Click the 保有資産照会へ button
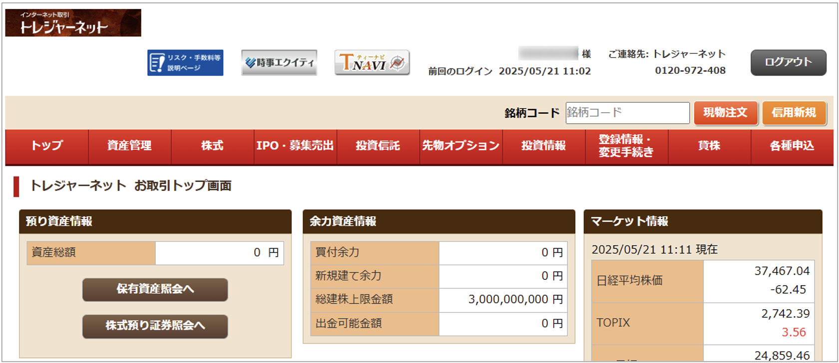This screenshot has height=363, width=839. tap(155, 290)
